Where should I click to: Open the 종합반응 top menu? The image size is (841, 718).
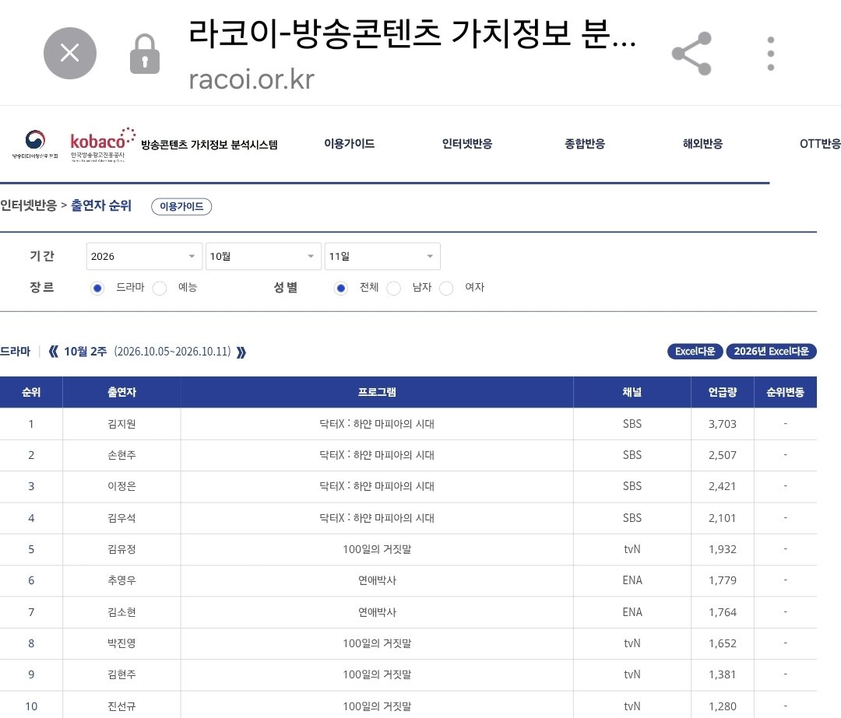pyautogui.click(x=585, y=144)
